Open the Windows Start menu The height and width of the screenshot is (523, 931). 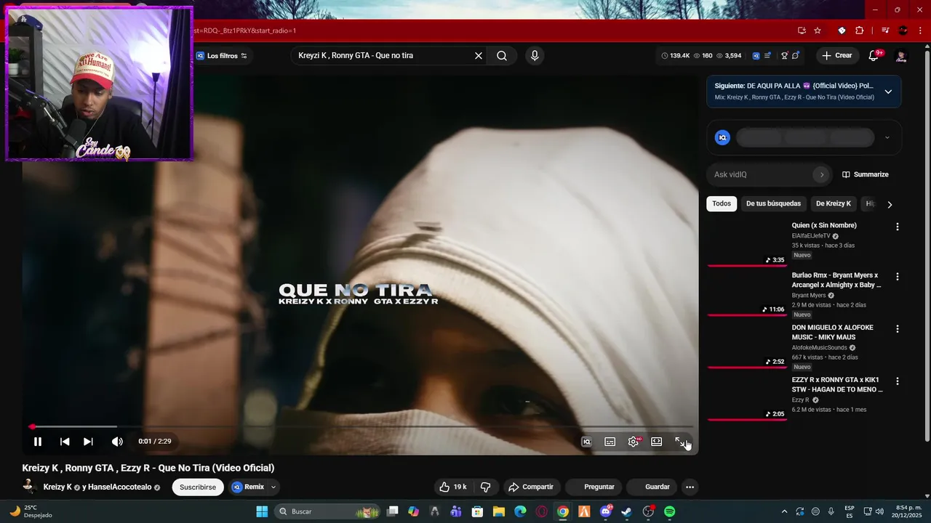(262, 511)
